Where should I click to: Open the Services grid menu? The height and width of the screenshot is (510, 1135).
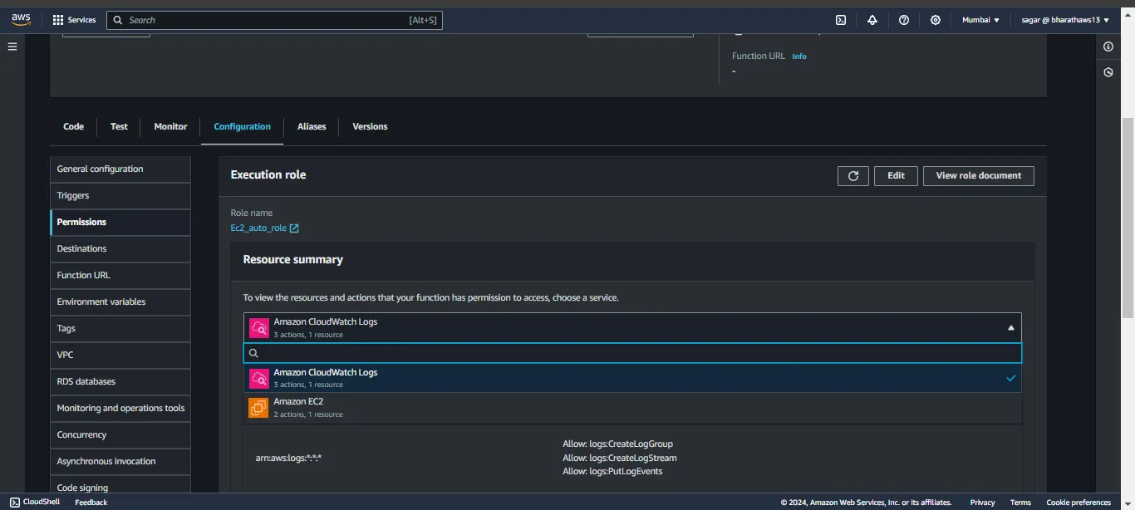tap(74, 20)
